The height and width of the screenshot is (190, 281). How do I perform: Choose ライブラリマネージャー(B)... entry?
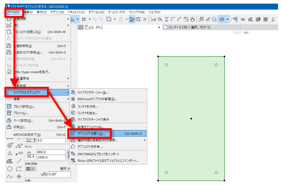click(108, 93)
